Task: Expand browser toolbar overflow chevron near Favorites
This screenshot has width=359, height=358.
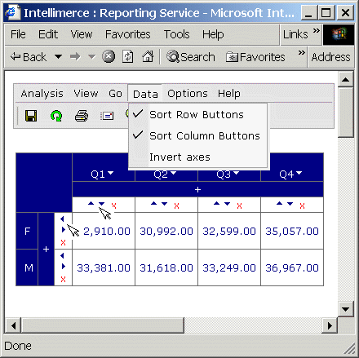Action: coord(301,53)
